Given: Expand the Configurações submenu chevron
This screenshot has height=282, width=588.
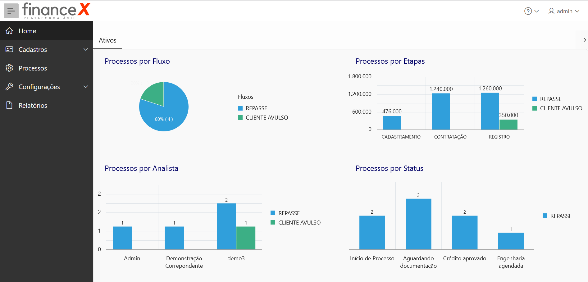Looking at the screenshot, I should 86,87.
